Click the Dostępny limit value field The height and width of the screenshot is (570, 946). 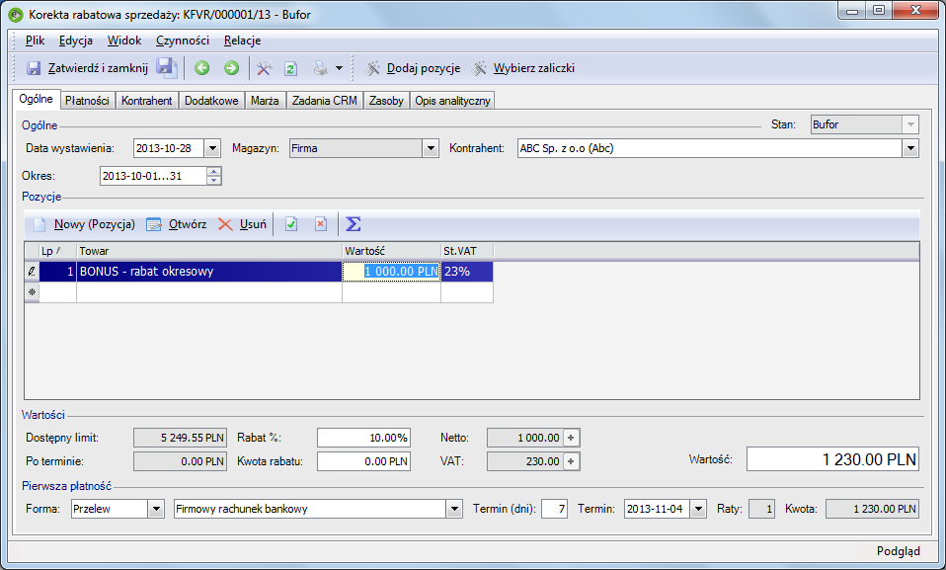coord(180,438)
